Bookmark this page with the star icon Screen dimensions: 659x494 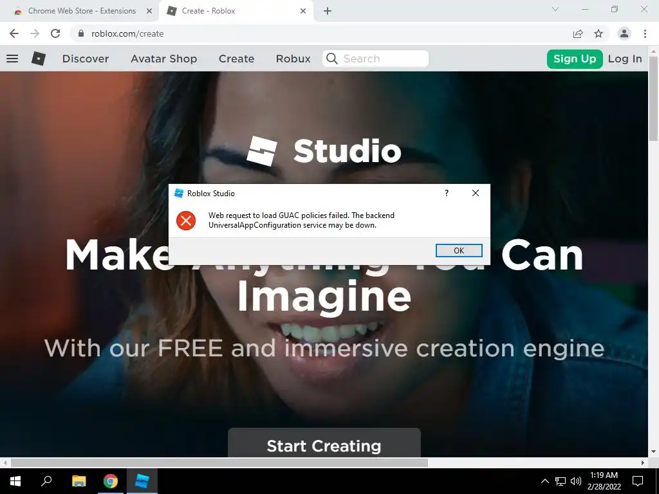coord(599,33)
